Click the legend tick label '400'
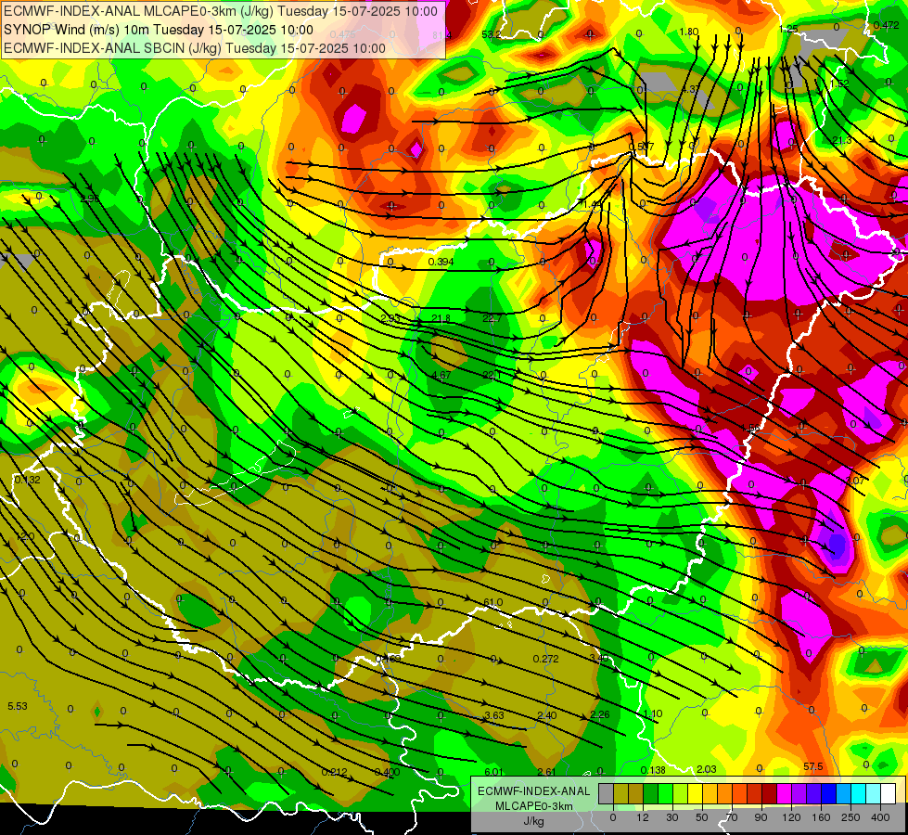 click(x=880, y=817)
